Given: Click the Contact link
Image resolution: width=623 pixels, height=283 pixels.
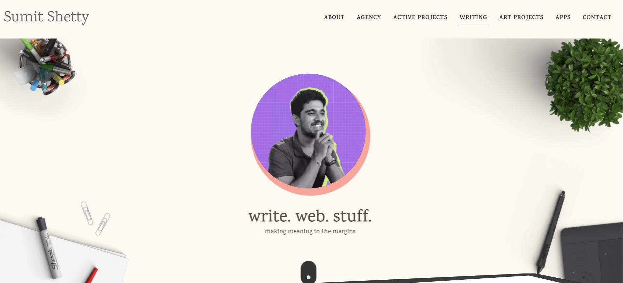Looking at the screenshot, I should pos(597,17).
